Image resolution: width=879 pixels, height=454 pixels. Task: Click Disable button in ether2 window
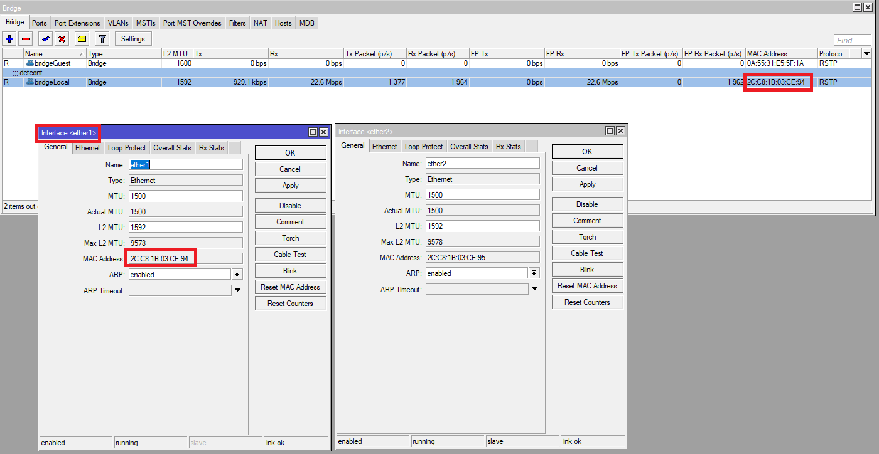point(588,204)
